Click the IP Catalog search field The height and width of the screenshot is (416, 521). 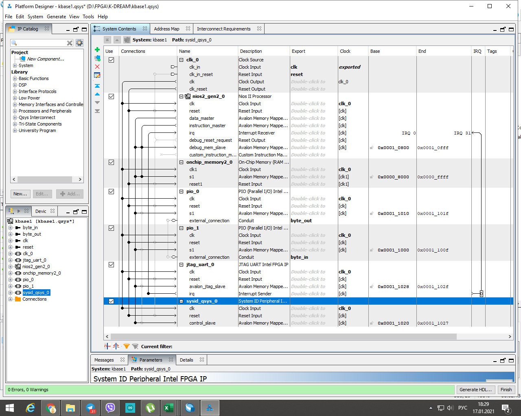[41, 43]
